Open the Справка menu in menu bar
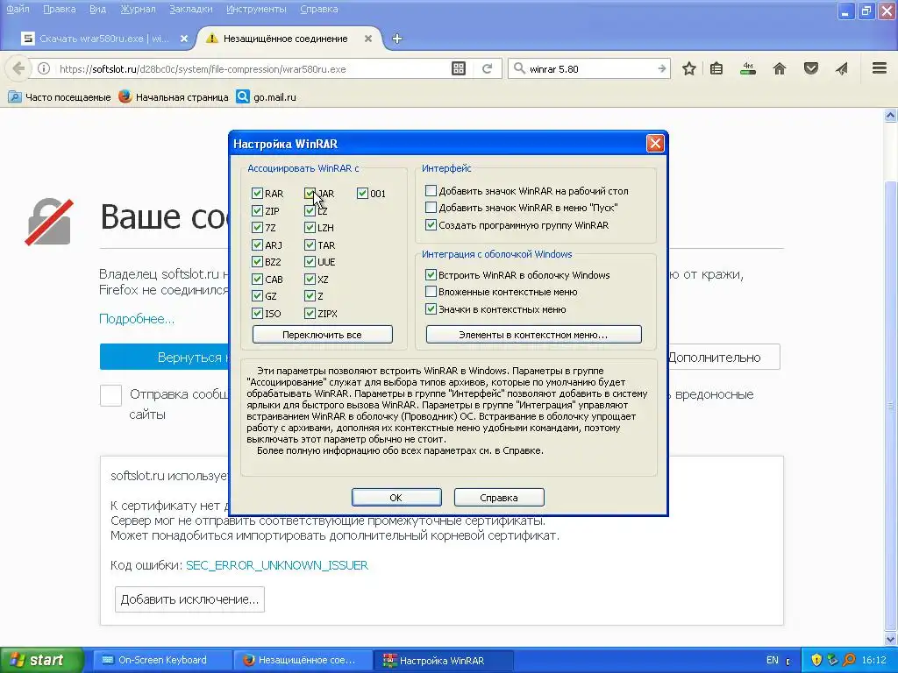Viewport: 898px width, 673px height. coord(319,9)
